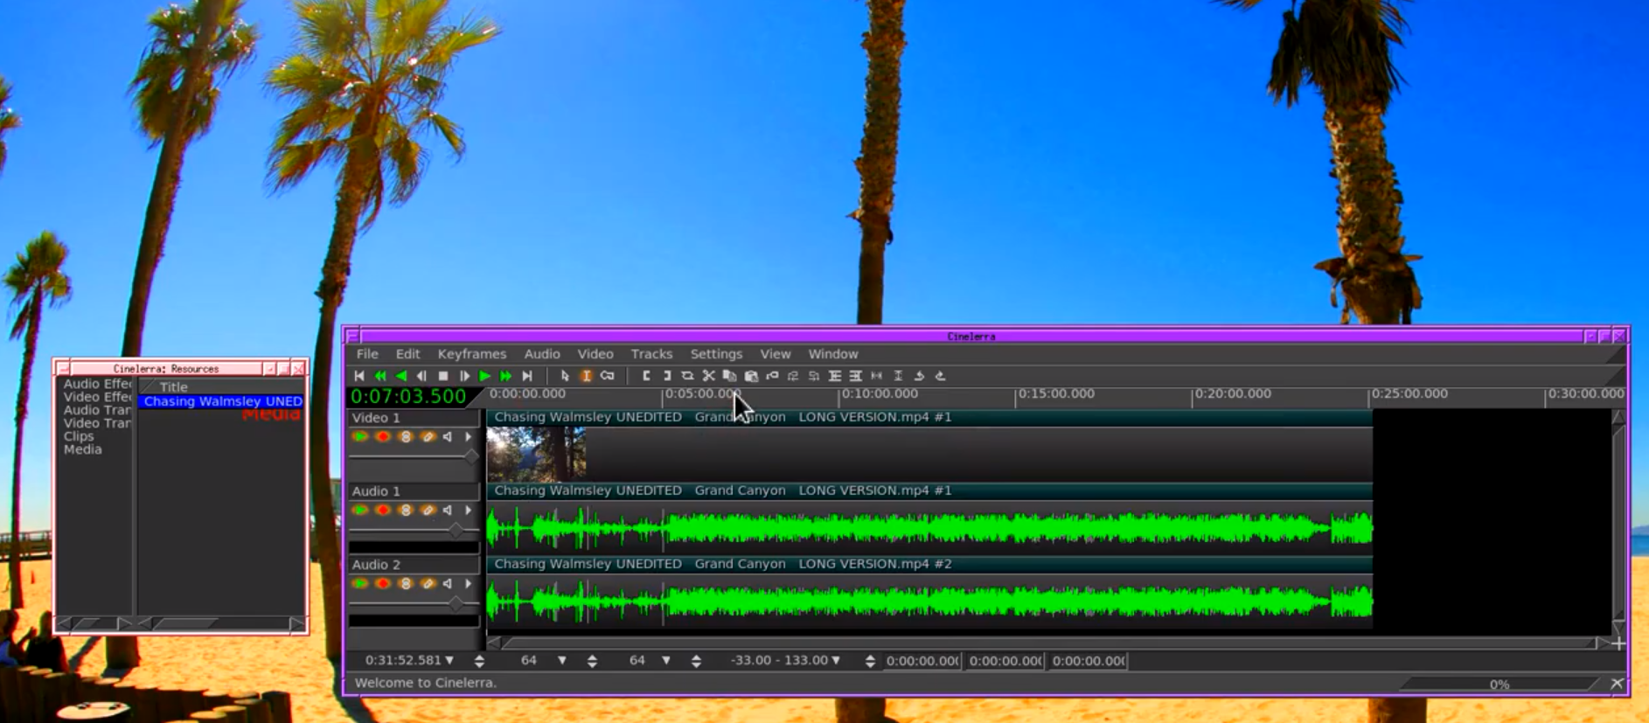The height and width of the screenshot is (723, 1649).
Task: Stop playback with the stop button
Action: pyautogui.click(x=443, y=376)
